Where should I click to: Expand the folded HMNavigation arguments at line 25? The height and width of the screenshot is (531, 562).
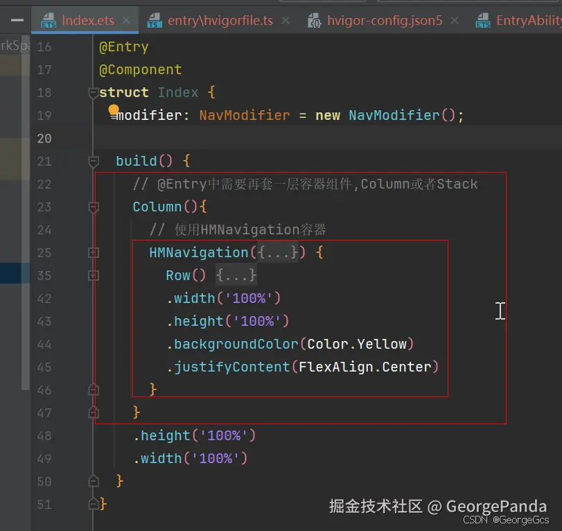point(93,253)
